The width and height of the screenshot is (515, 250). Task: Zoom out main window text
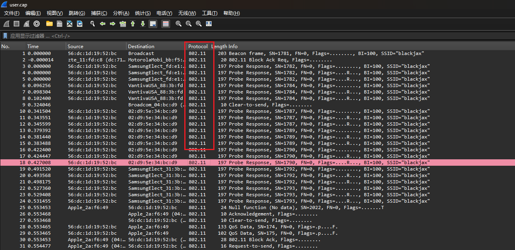(189, 24)
